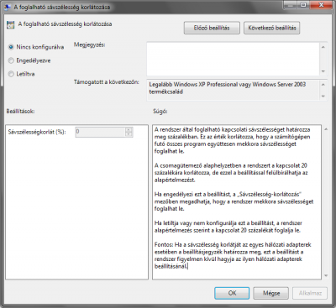
Task: Click the 'Súgó:' label
Action: tap(160, 111)
